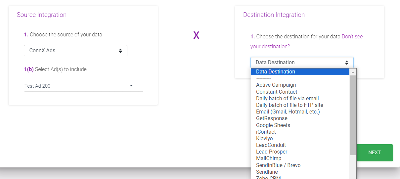400x179 pixels.
Task: Choose Lead Prosper from the list
Action: point(272,152)
